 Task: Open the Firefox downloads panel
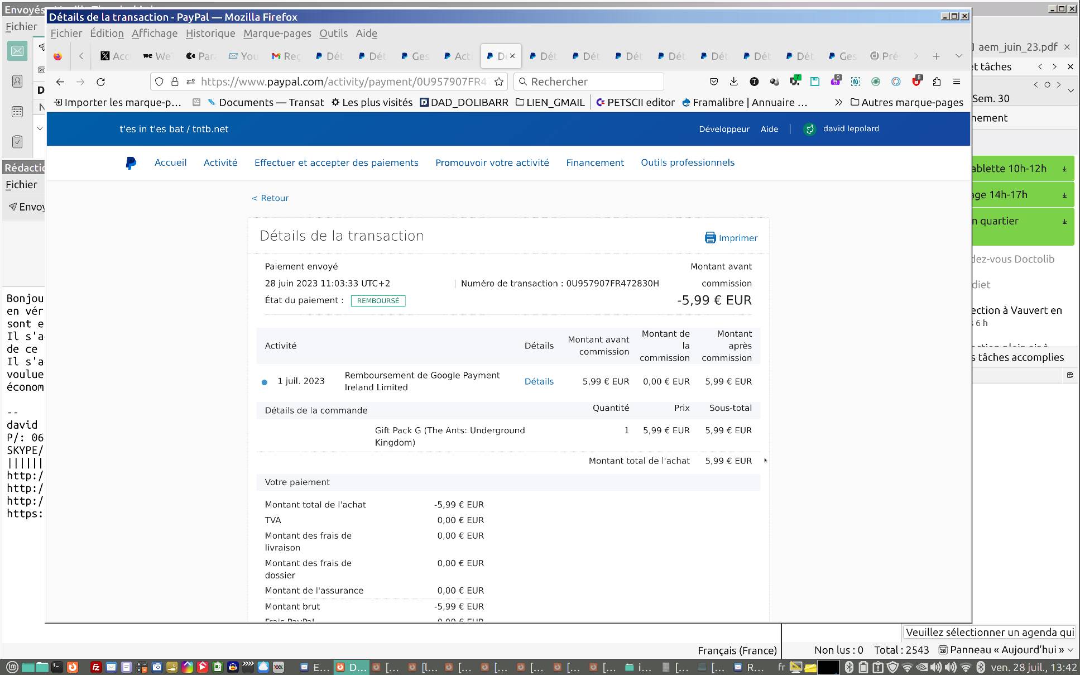click(x=733, y=82)
